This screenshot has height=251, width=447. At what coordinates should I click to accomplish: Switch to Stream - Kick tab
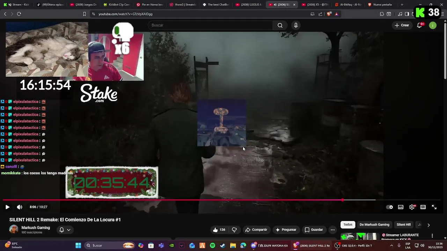tap(16, 5)
